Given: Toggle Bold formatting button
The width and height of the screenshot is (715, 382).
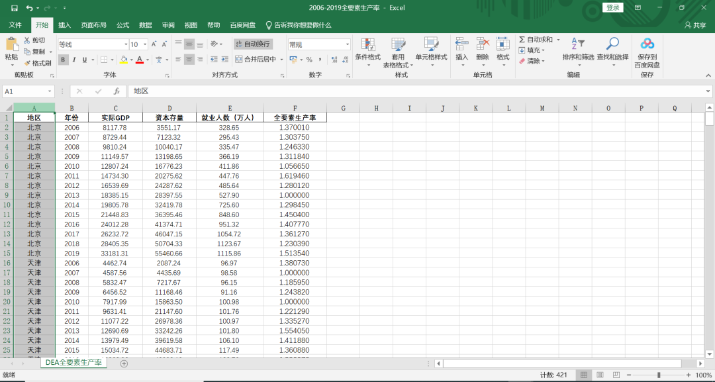Looking at the screenshot, I should click(63, 60).
